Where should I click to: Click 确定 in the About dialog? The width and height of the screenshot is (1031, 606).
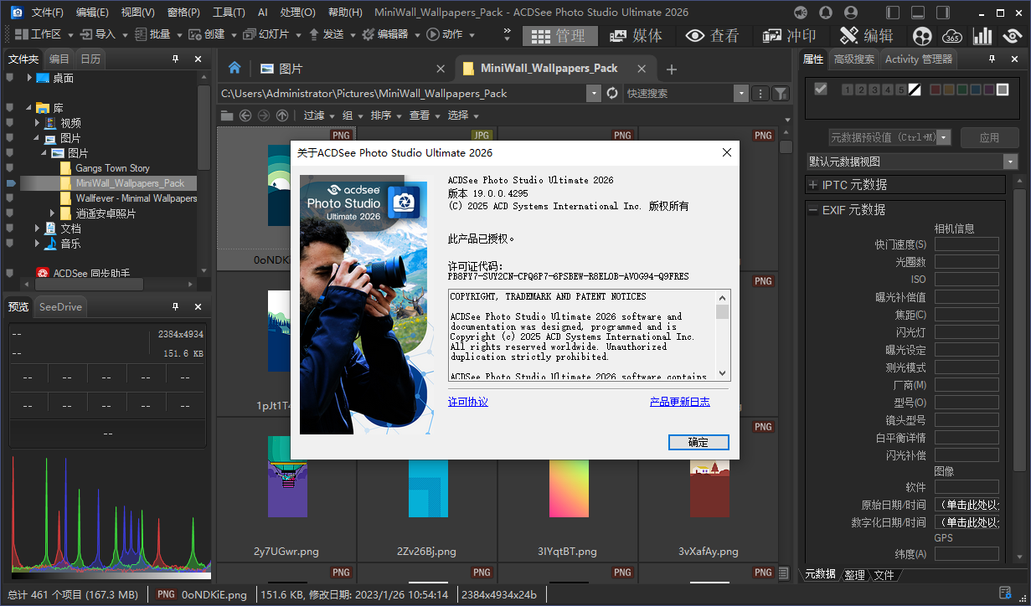pyautogui.click(x=698, y=443)
